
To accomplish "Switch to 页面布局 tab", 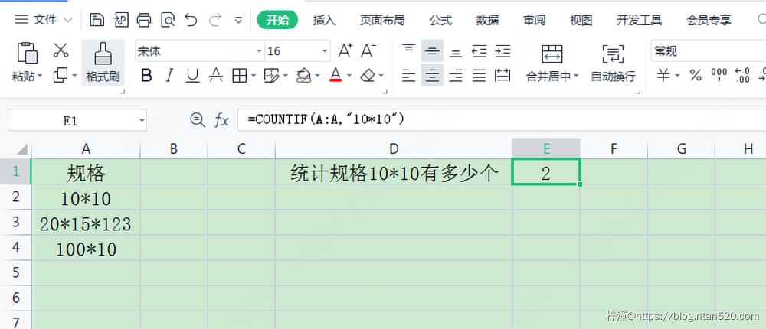I will pos(382,21).
